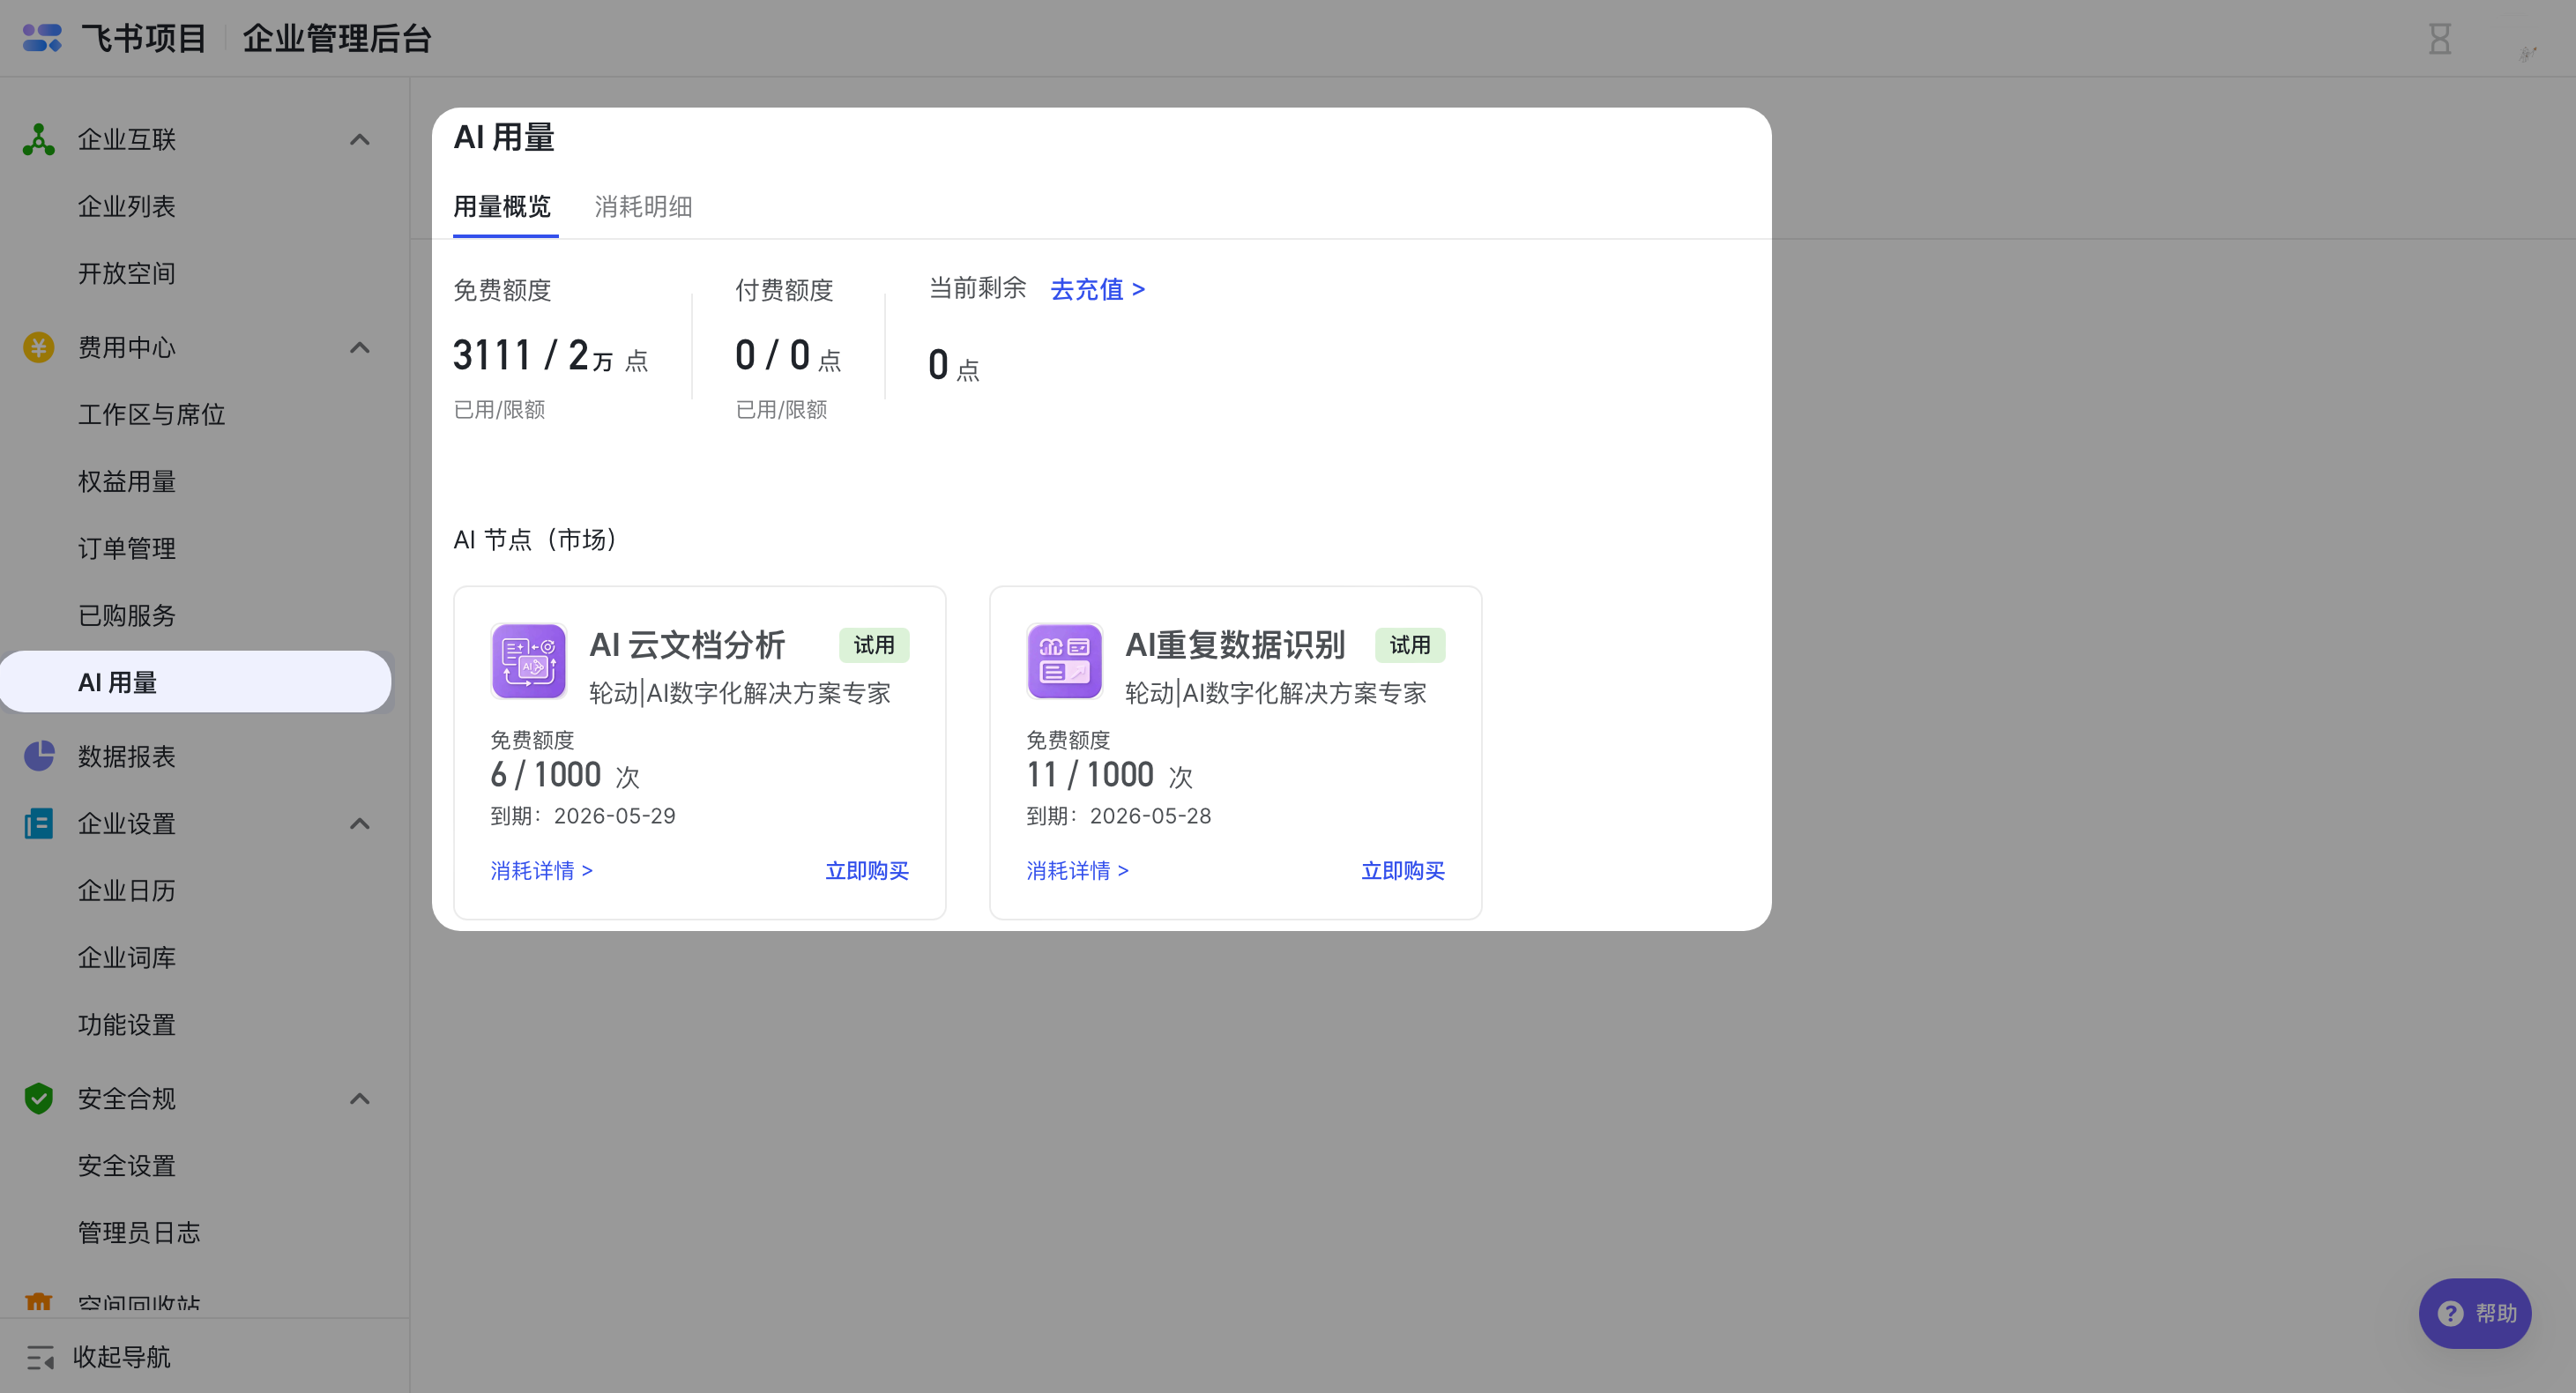Open 安全设置 menu item

127,1165
